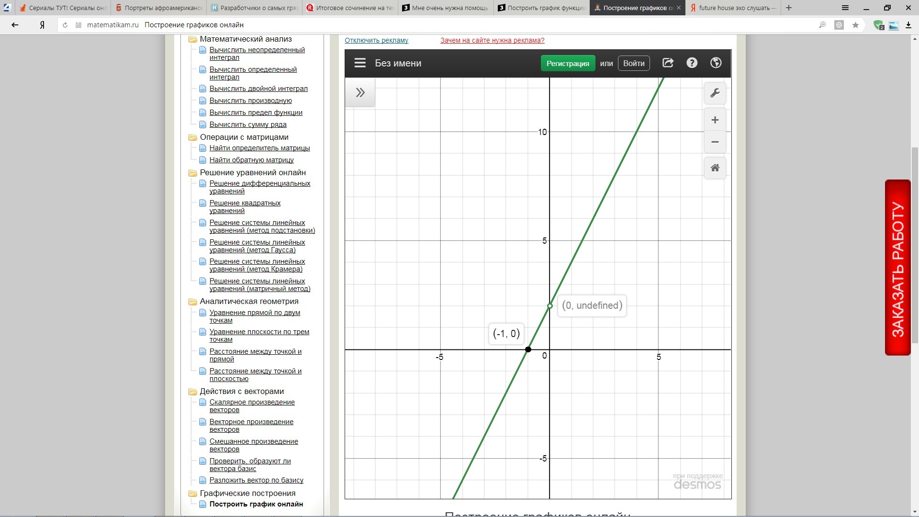Click the ЗАКАЗАТЬ РАБОТУ red banner
The width and height of the screenshot is (919, 517).
point(897,268)
